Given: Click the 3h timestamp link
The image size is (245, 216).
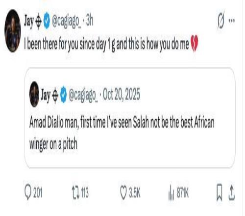Looking at the screenshot, I should [x=90, y=21].
